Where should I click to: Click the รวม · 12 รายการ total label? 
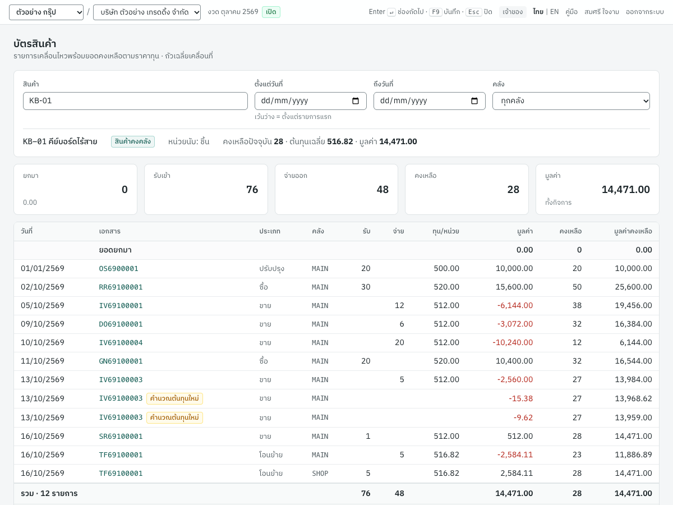click(49, 494)
